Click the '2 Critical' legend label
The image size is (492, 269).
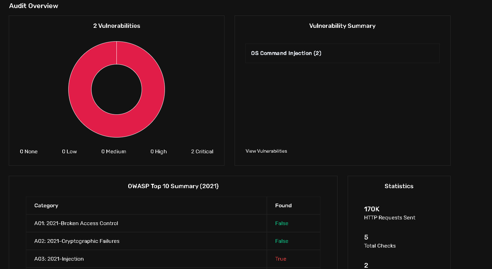click(202, 152)
